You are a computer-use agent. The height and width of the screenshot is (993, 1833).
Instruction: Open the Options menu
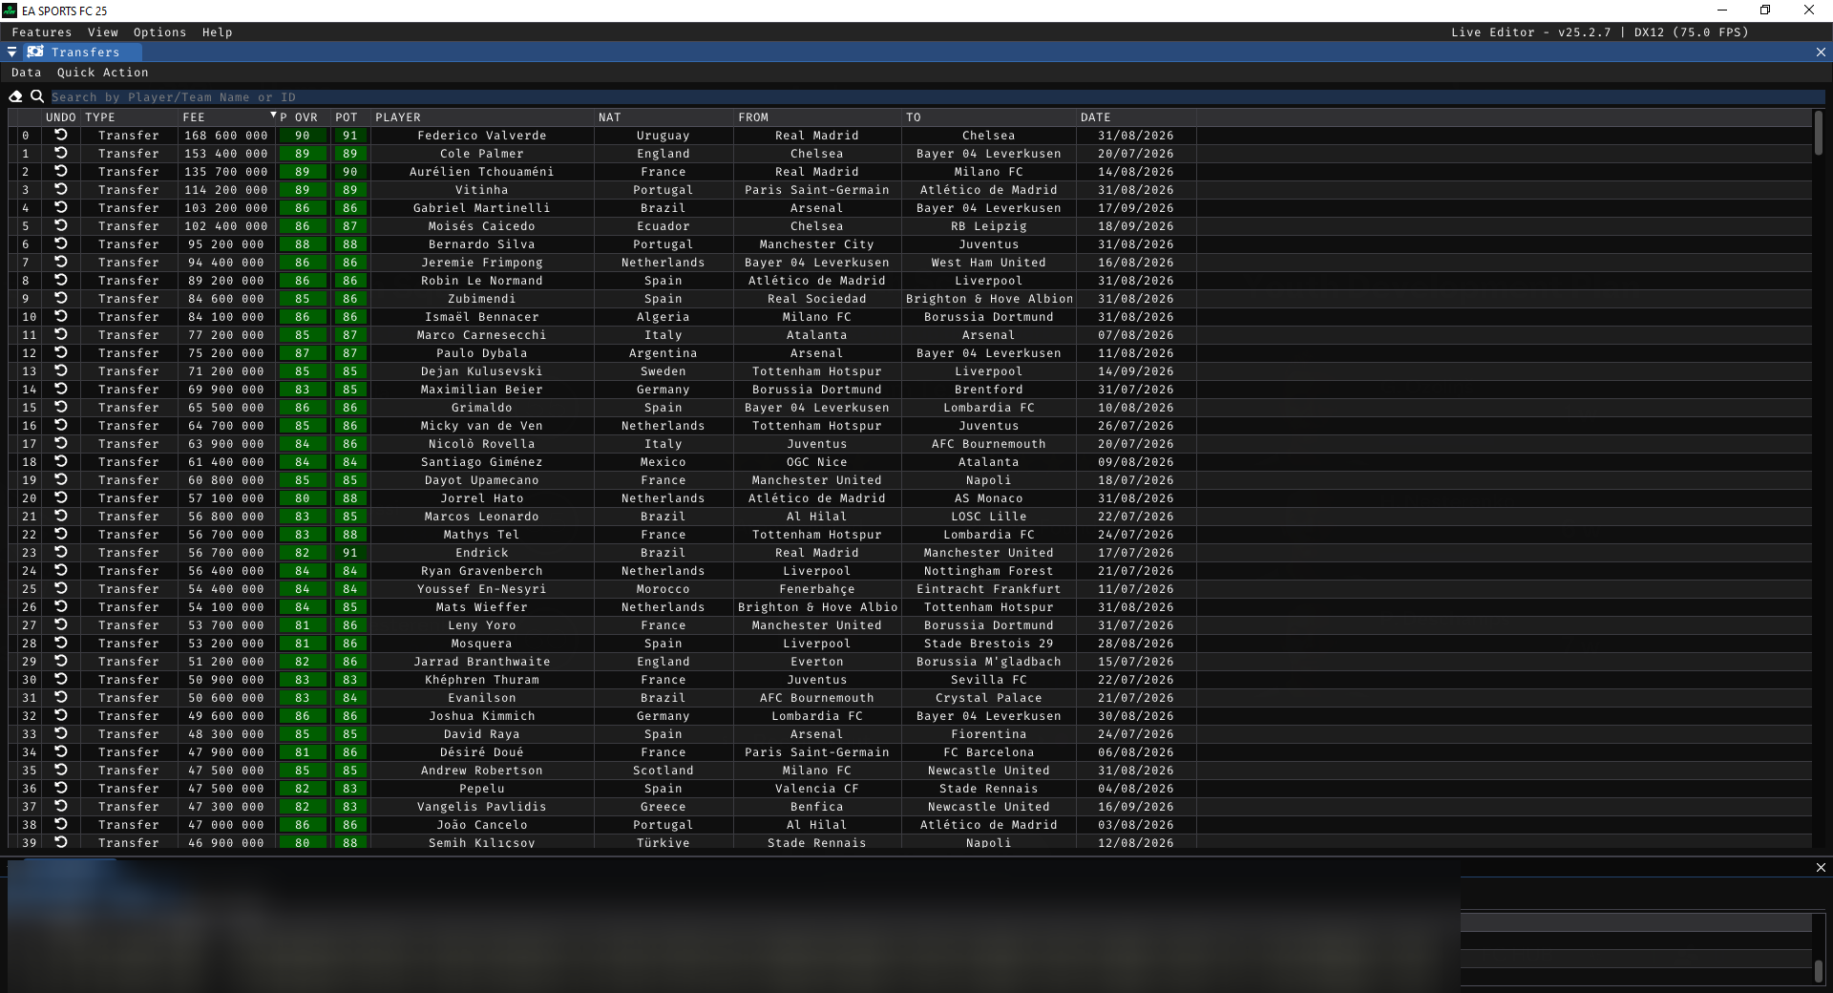point(158,32)
